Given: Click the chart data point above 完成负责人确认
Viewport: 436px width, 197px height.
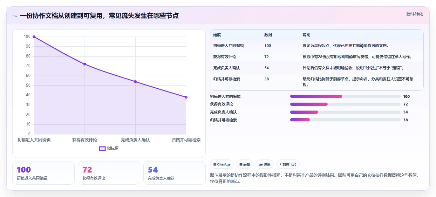Looking at the screenshot, I should point(135,82).
